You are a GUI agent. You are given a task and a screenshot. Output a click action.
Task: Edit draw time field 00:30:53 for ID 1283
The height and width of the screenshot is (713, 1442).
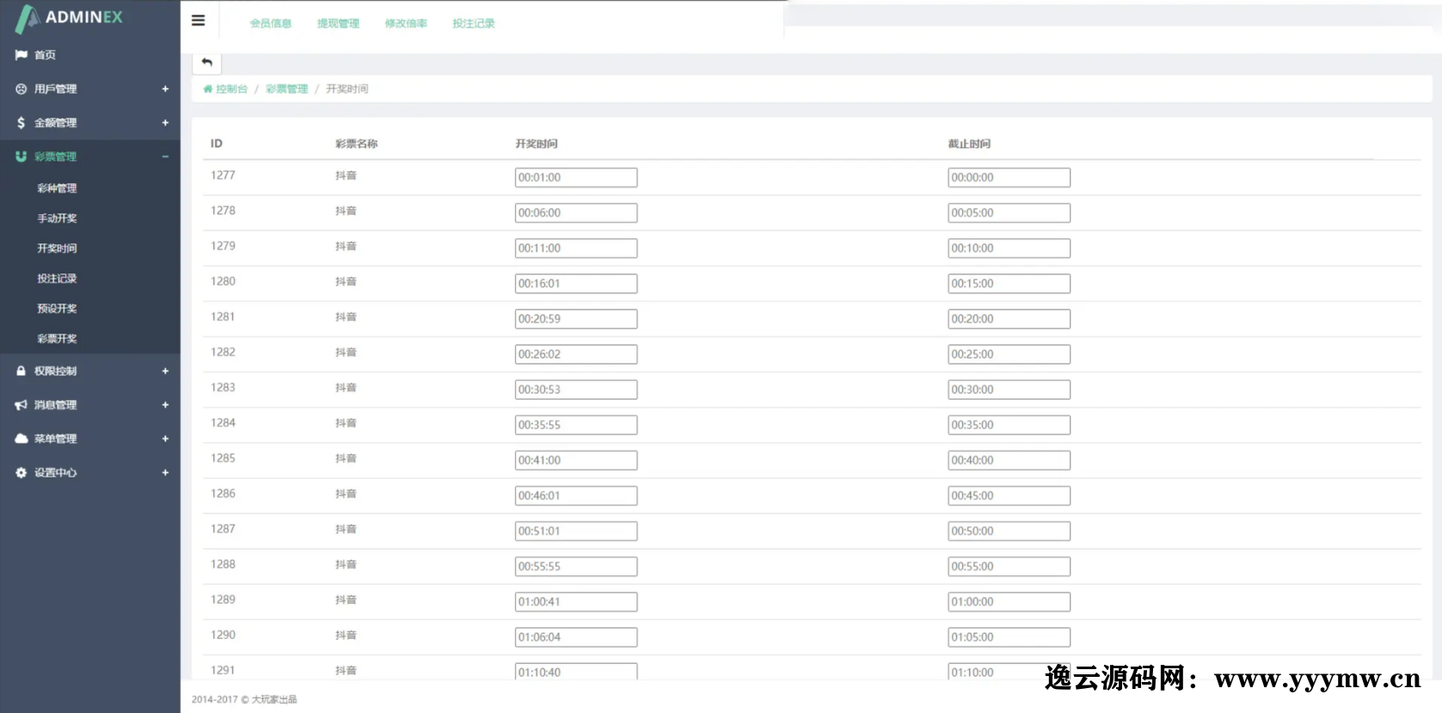click(576, 390)
